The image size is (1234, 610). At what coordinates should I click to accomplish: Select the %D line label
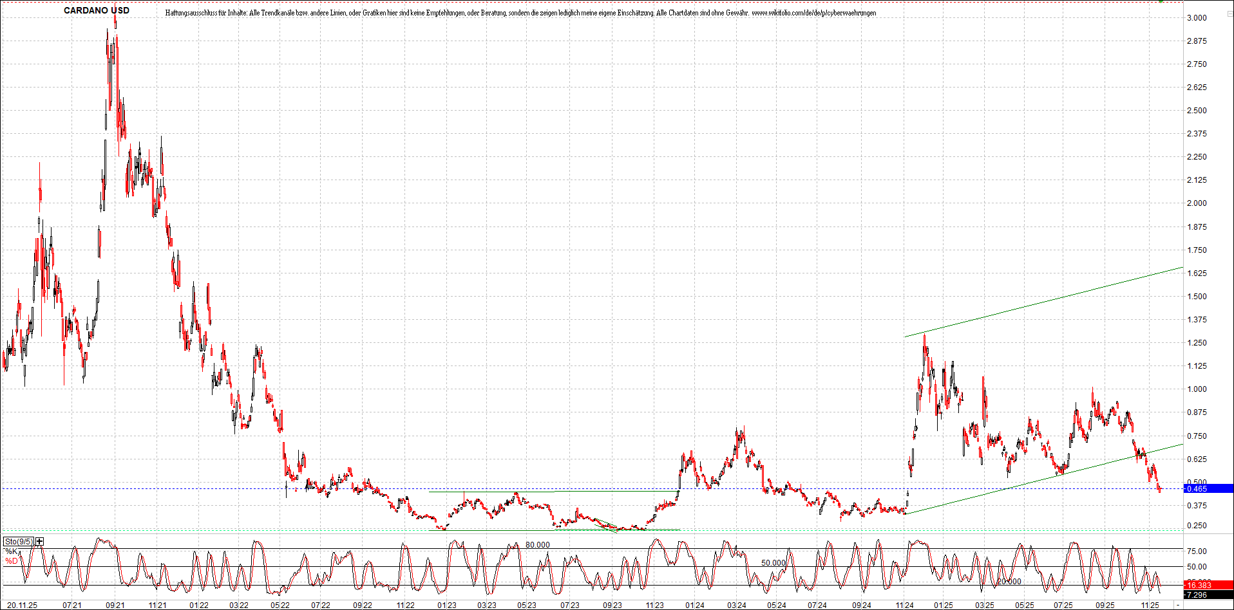10,560
